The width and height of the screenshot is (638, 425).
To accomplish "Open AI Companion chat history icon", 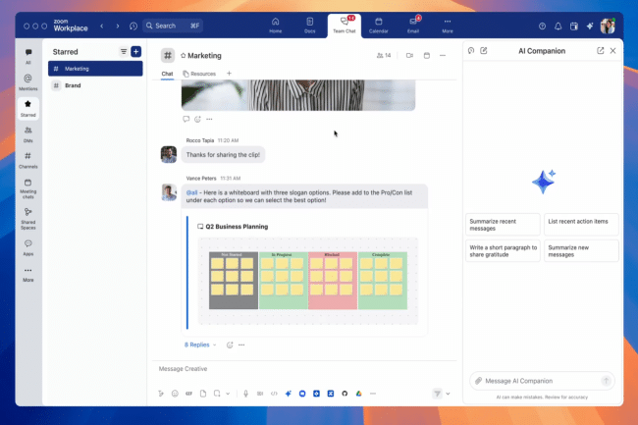I will 471,50.
